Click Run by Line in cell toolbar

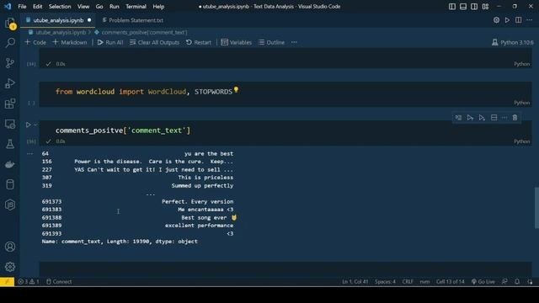coord(458,118)
